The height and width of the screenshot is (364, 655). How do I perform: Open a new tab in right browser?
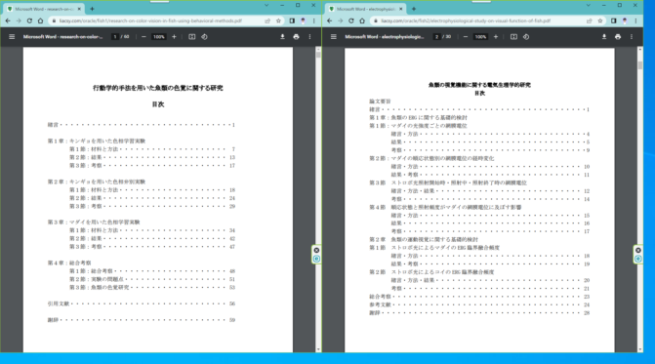coord(414,9)
